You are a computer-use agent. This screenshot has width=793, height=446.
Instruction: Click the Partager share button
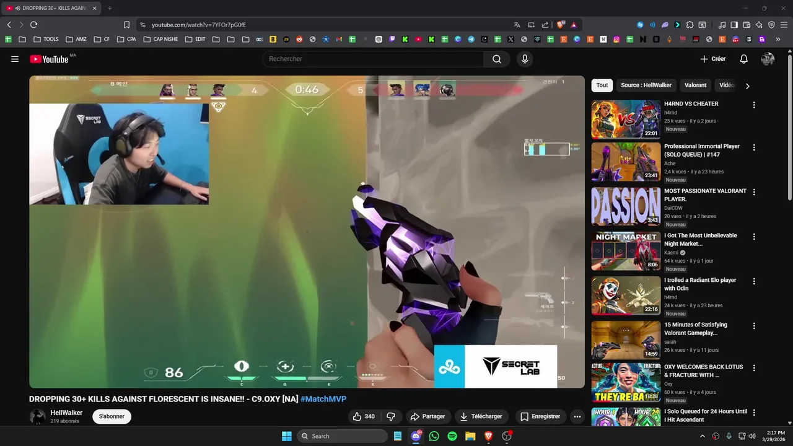(427, 416)
